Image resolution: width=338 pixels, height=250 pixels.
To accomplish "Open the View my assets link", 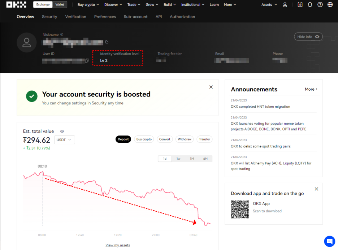I will click(x=118, y=245).
